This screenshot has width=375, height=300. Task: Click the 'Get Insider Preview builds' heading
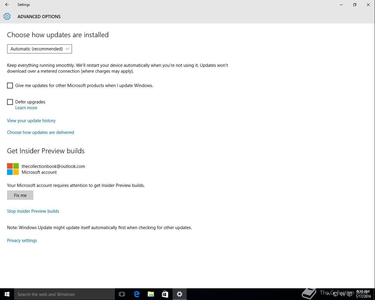[x=46, y=151]
